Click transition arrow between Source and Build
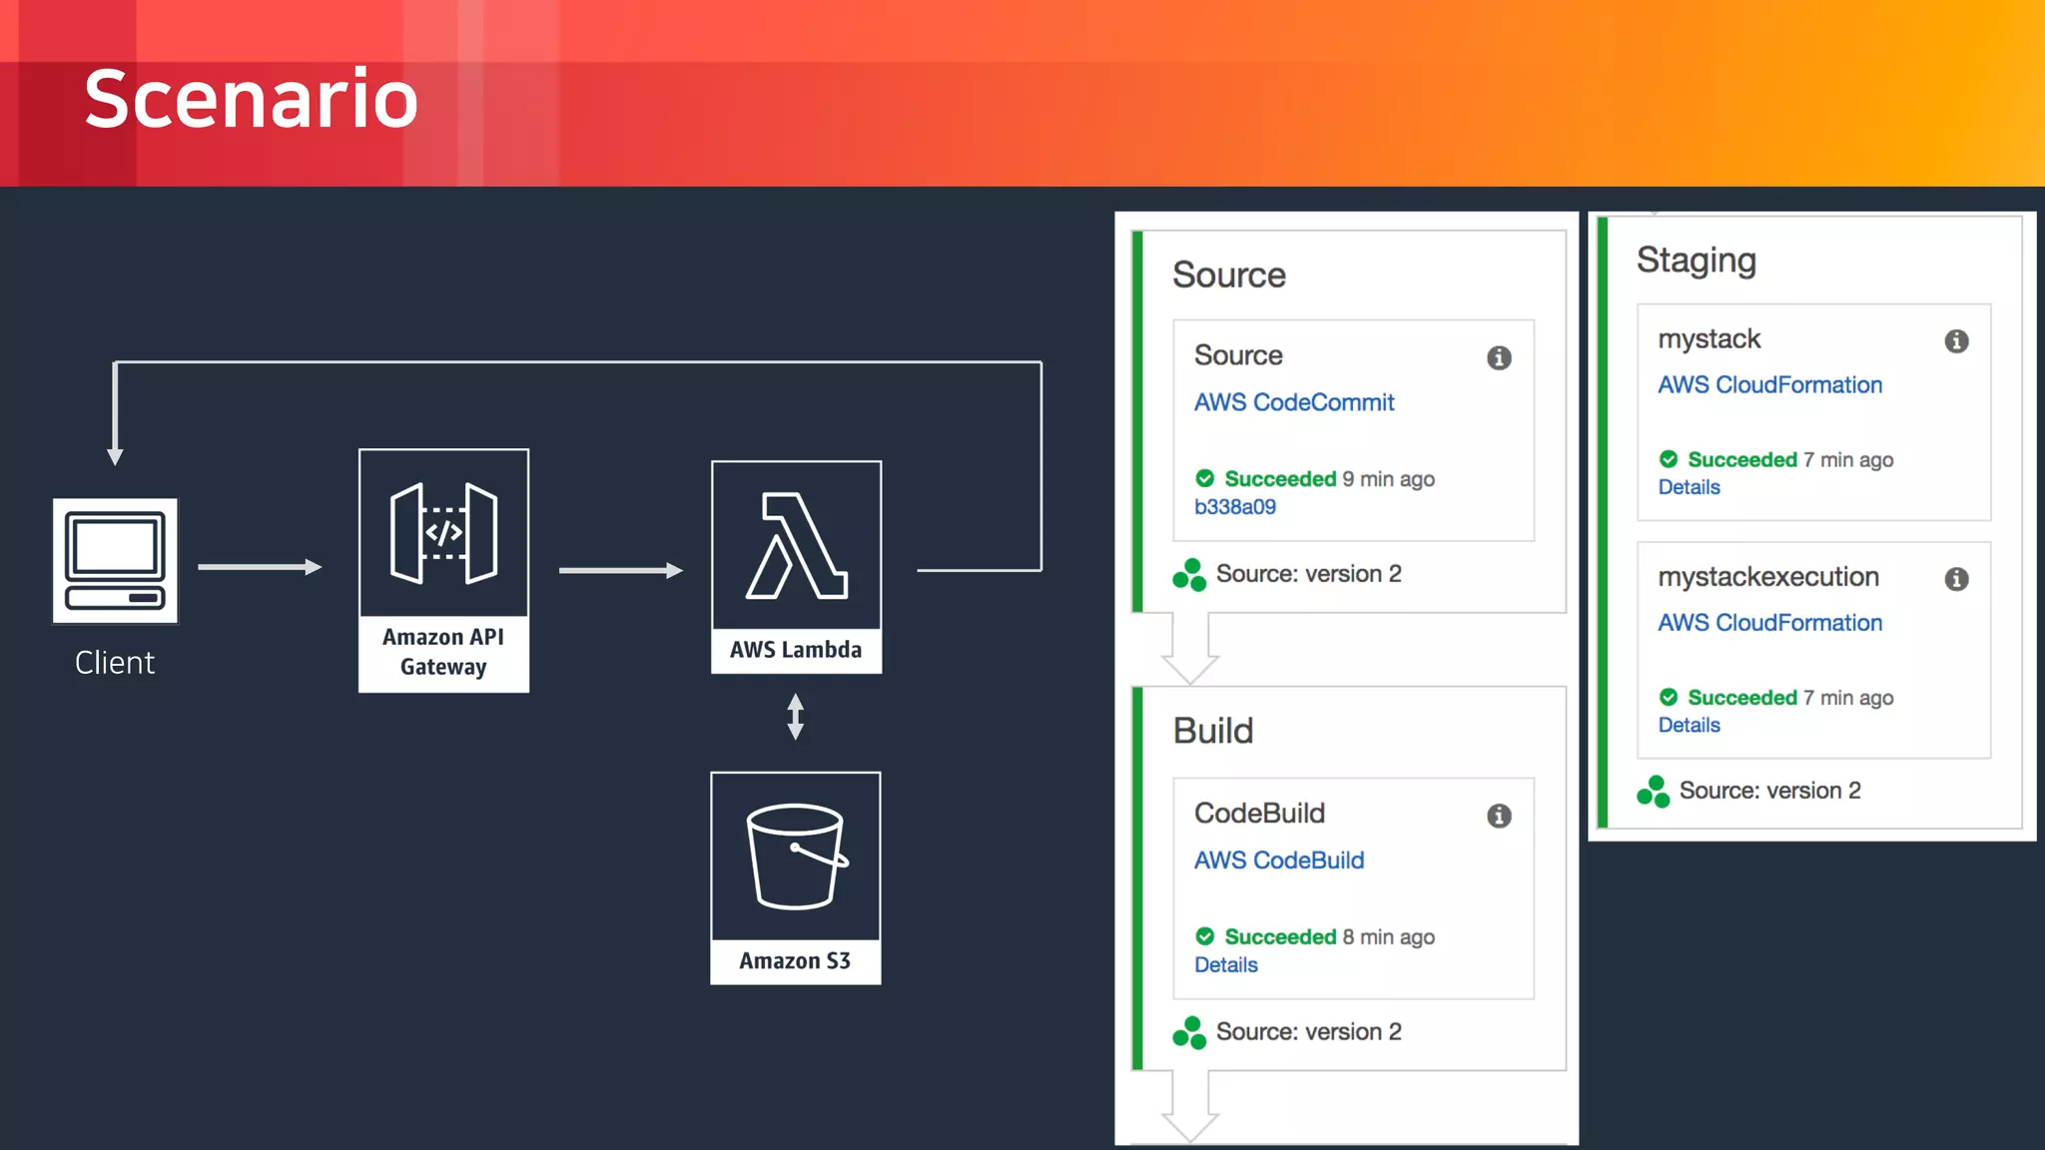Viewport: 2045px width, 1150px height. point(1189,651)
